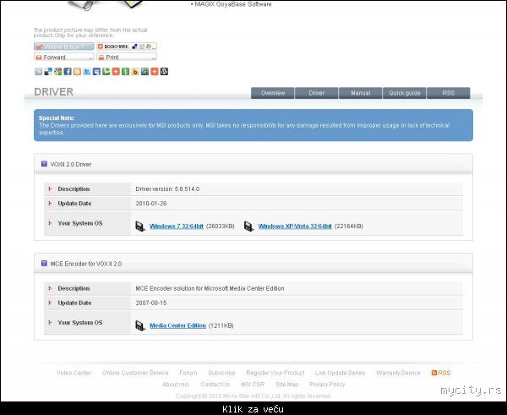Click the text Driver version: 5.8.514.0
Viewport: 507px width, 415px height.
(x=167, y=188)
